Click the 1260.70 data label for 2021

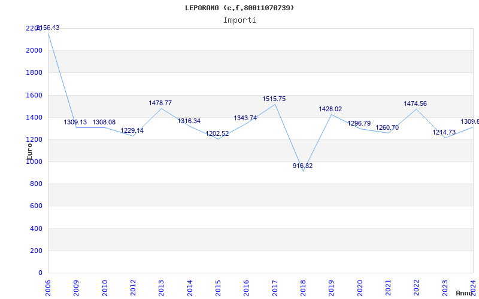(387, 128)
